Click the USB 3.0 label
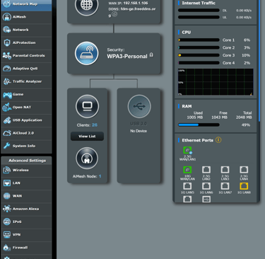This screenshot has width=265, height=259. click(139, 124)
